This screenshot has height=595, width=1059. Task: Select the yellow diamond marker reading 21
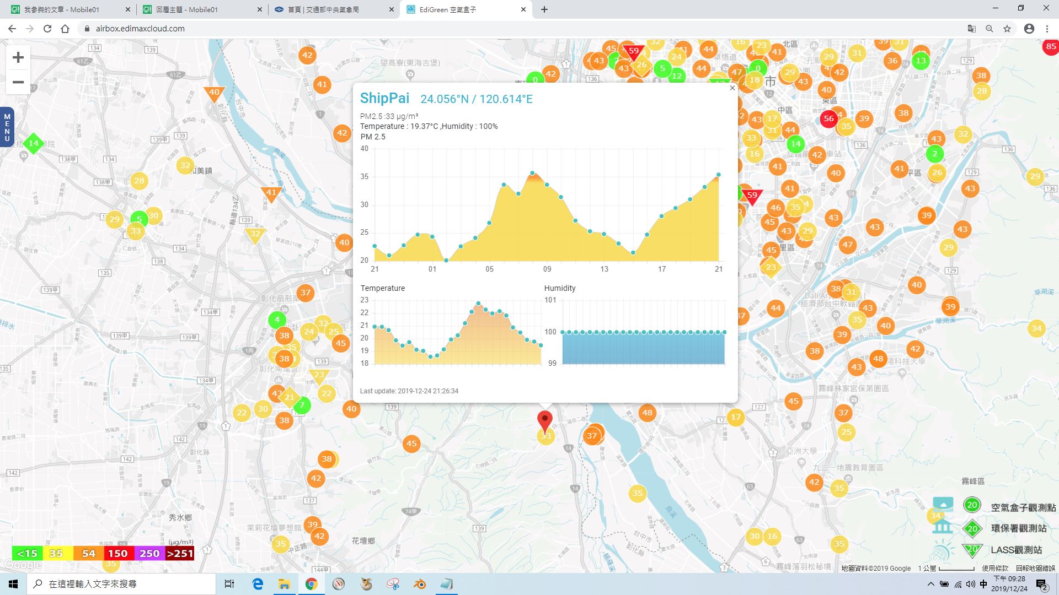tap(290, 397)
